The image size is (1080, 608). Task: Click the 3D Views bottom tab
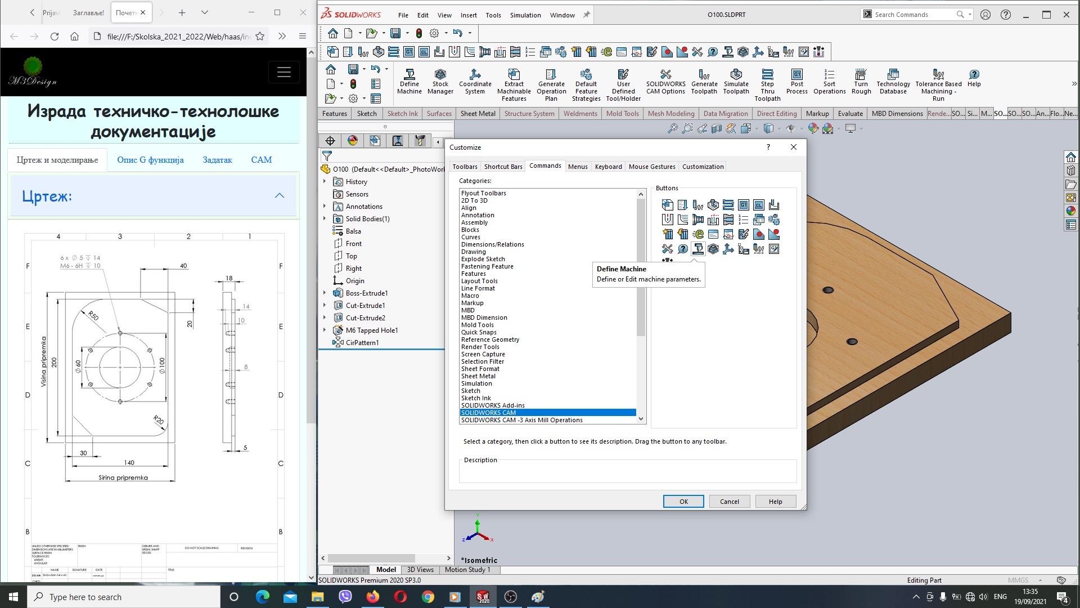click(420, 570)
